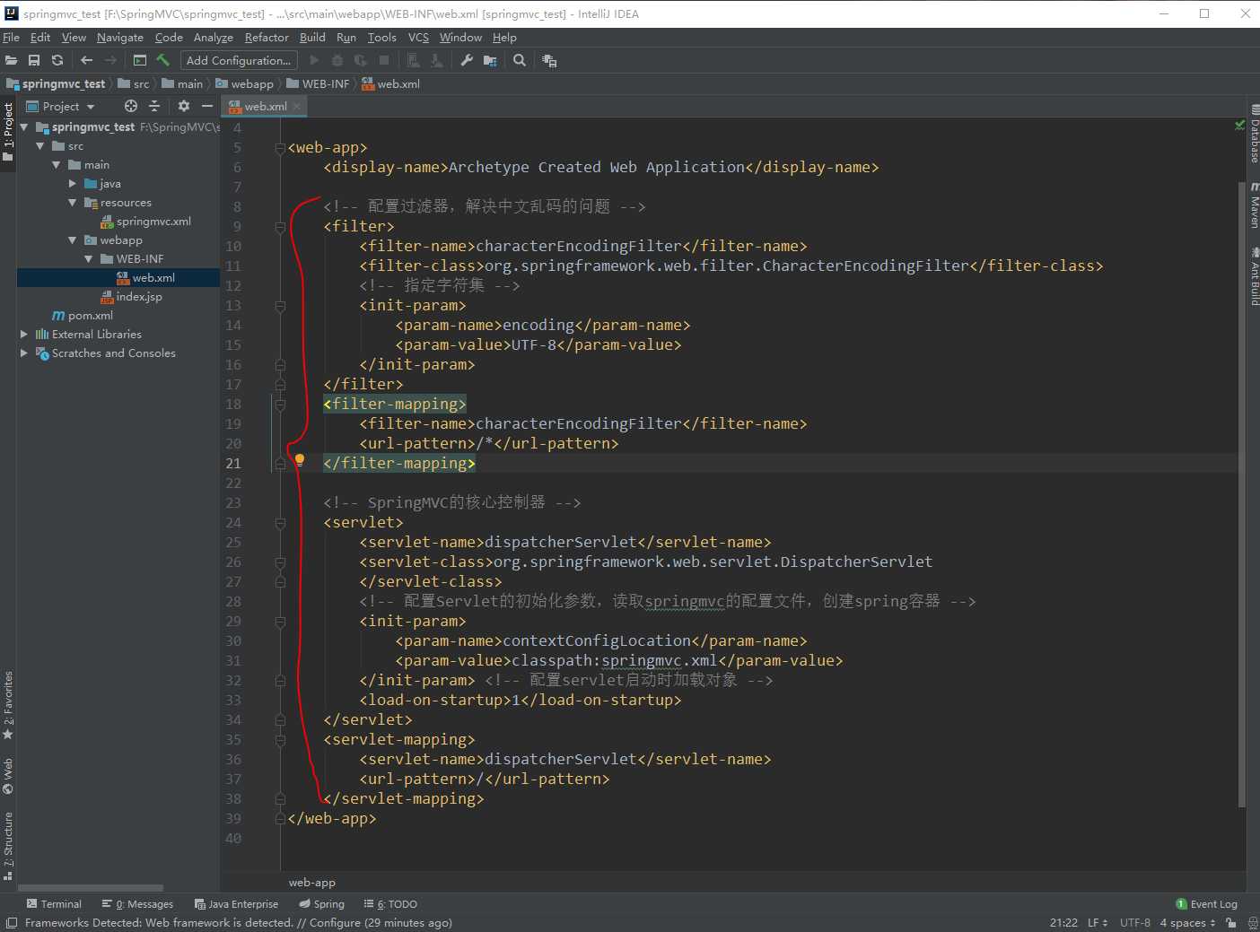1260x932 pixels.
Task: Toggle the 1: Project side tool button
Action: click(x=8, y=132)
